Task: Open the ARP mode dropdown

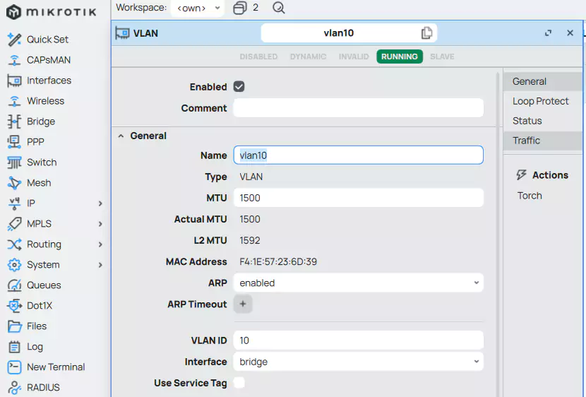Action: click(x=358, y=283)
